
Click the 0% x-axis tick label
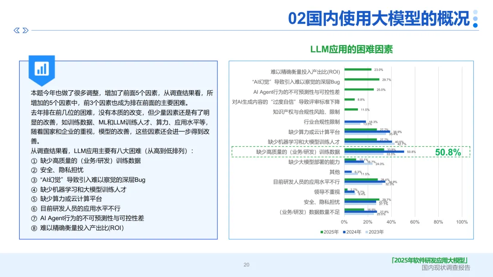344,222
